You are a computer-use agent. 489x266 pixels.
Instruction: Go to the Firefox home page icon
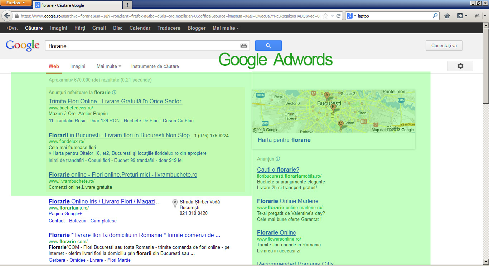[447, 16]
